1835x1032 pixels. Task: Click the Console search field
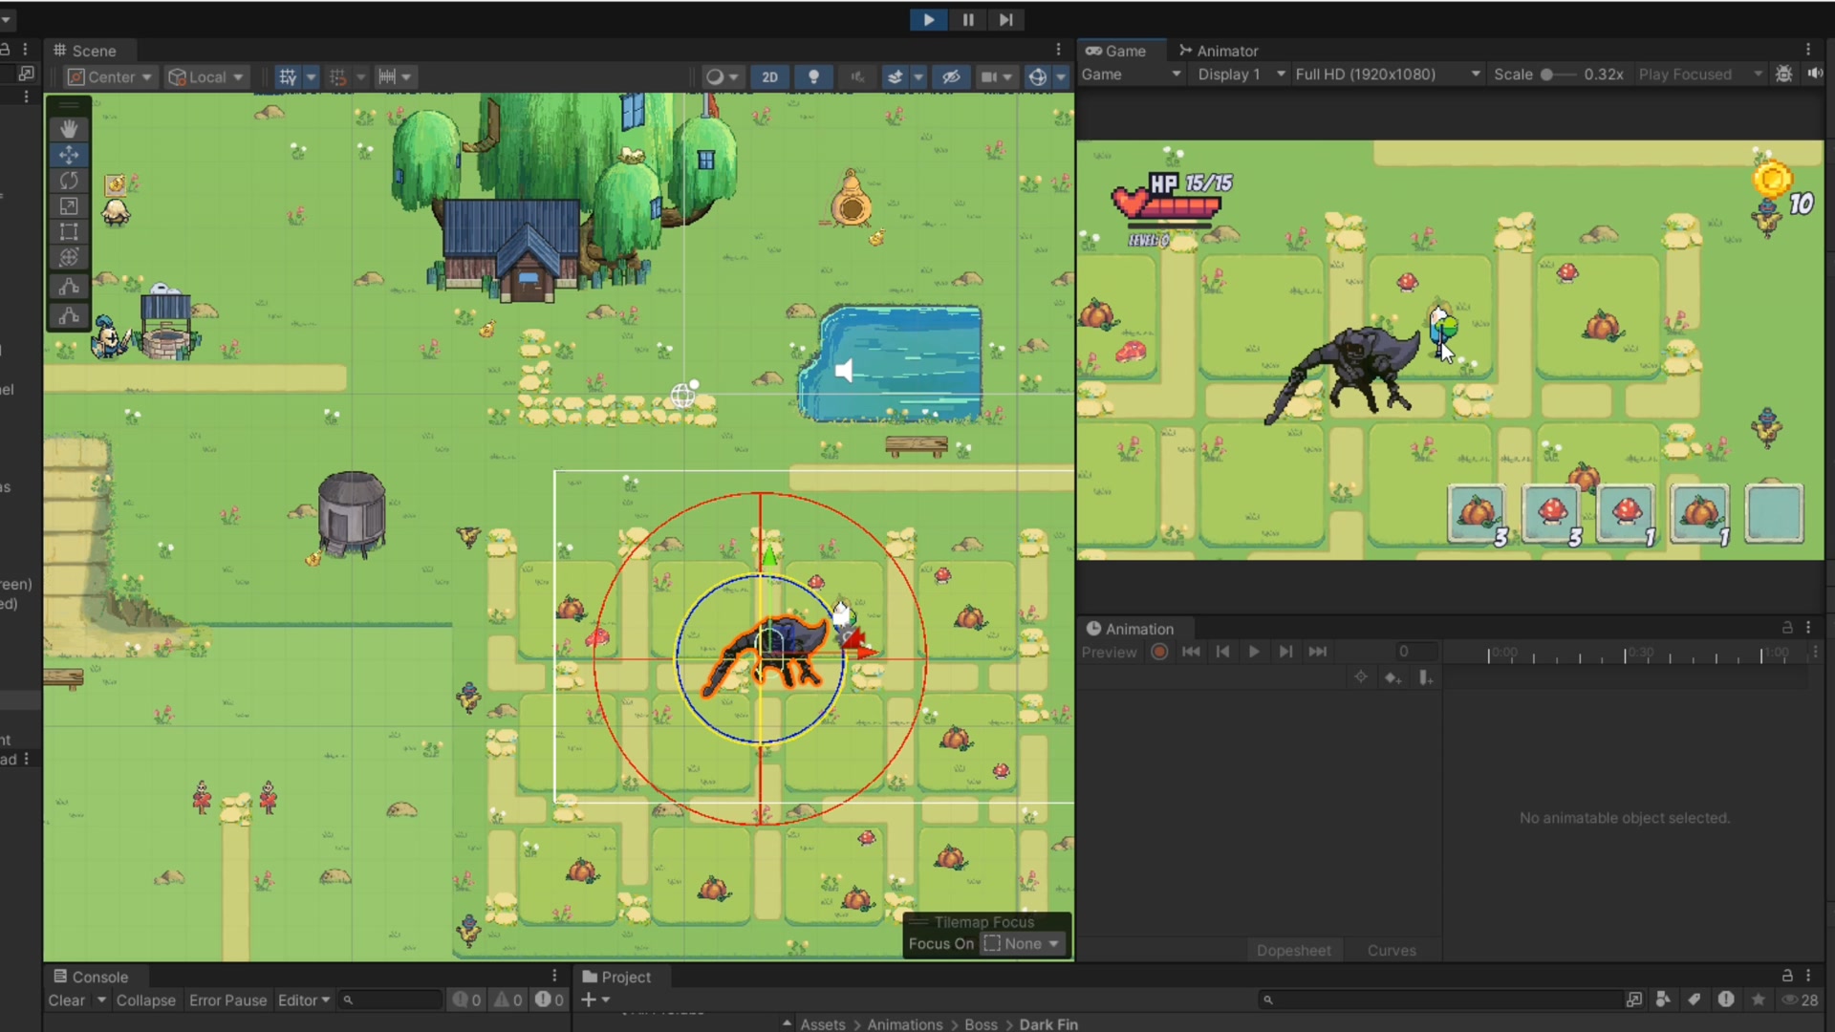click(392, 1000)
